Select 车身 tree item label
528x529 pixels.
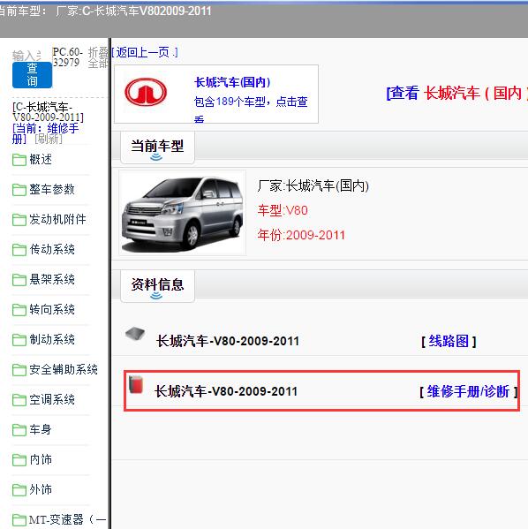[41, 429]
